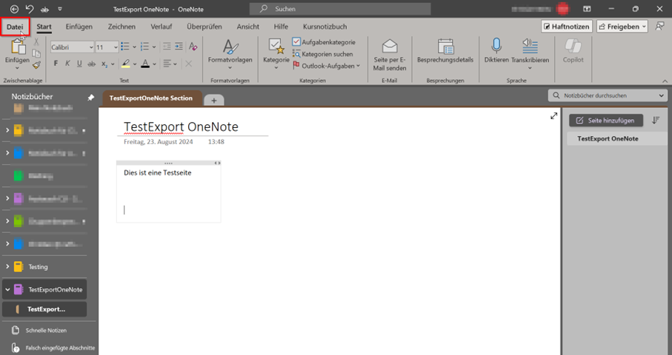
Task: Open the Datei tab
Action: 15,27
